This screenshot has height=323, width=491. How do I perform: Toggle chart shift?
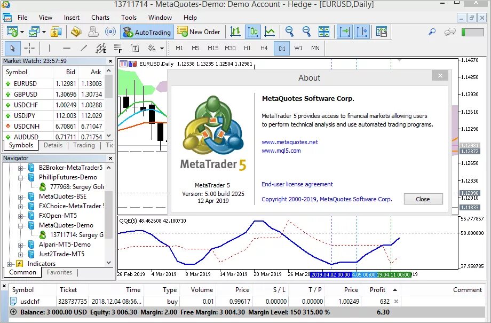point(362,32)
